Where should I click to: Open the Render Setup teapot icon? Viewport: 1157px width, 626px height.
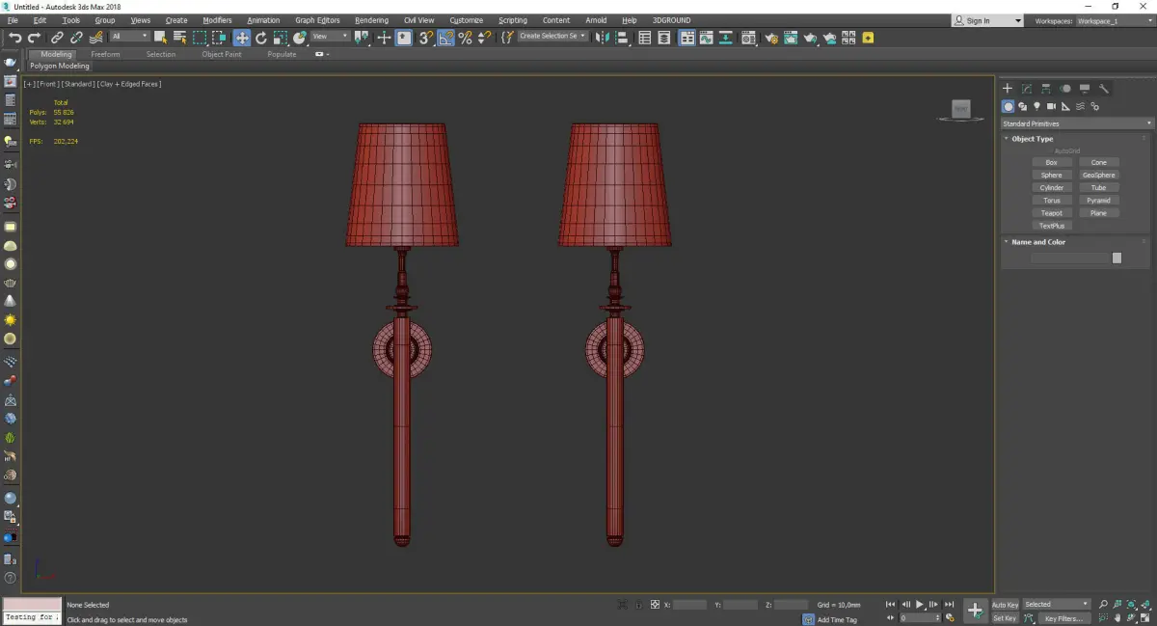click(x=771, y=38)
